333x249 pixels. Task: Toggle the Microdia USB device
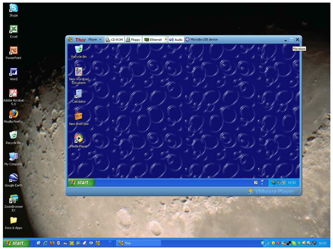[x=202, y=40]
